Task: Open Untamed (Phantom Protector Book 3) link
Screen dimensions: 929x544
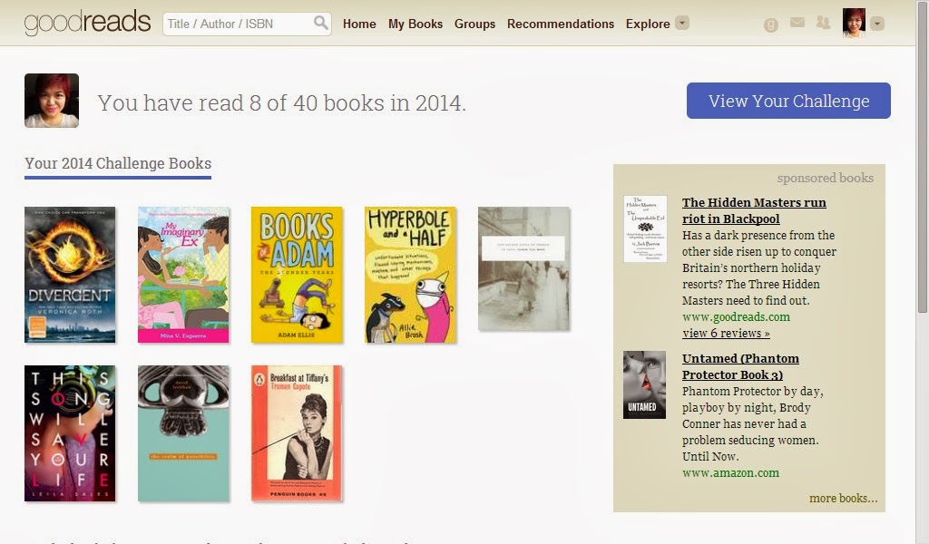Action: [x=740, y=366]
